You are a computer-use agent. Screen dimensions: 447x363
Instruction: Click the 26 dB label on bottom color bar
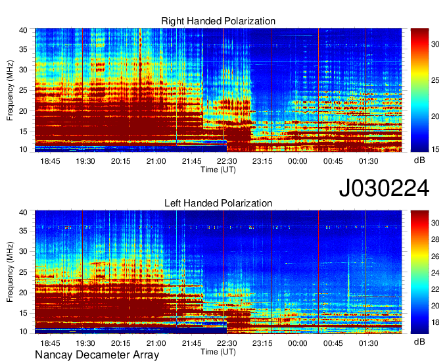point(435,256)
